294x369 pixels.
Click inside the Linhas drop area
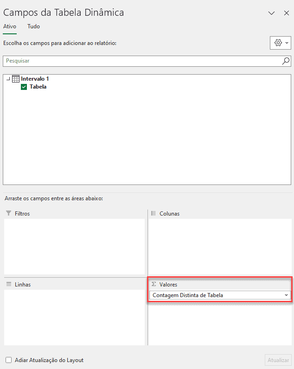[x=74, y=318]
